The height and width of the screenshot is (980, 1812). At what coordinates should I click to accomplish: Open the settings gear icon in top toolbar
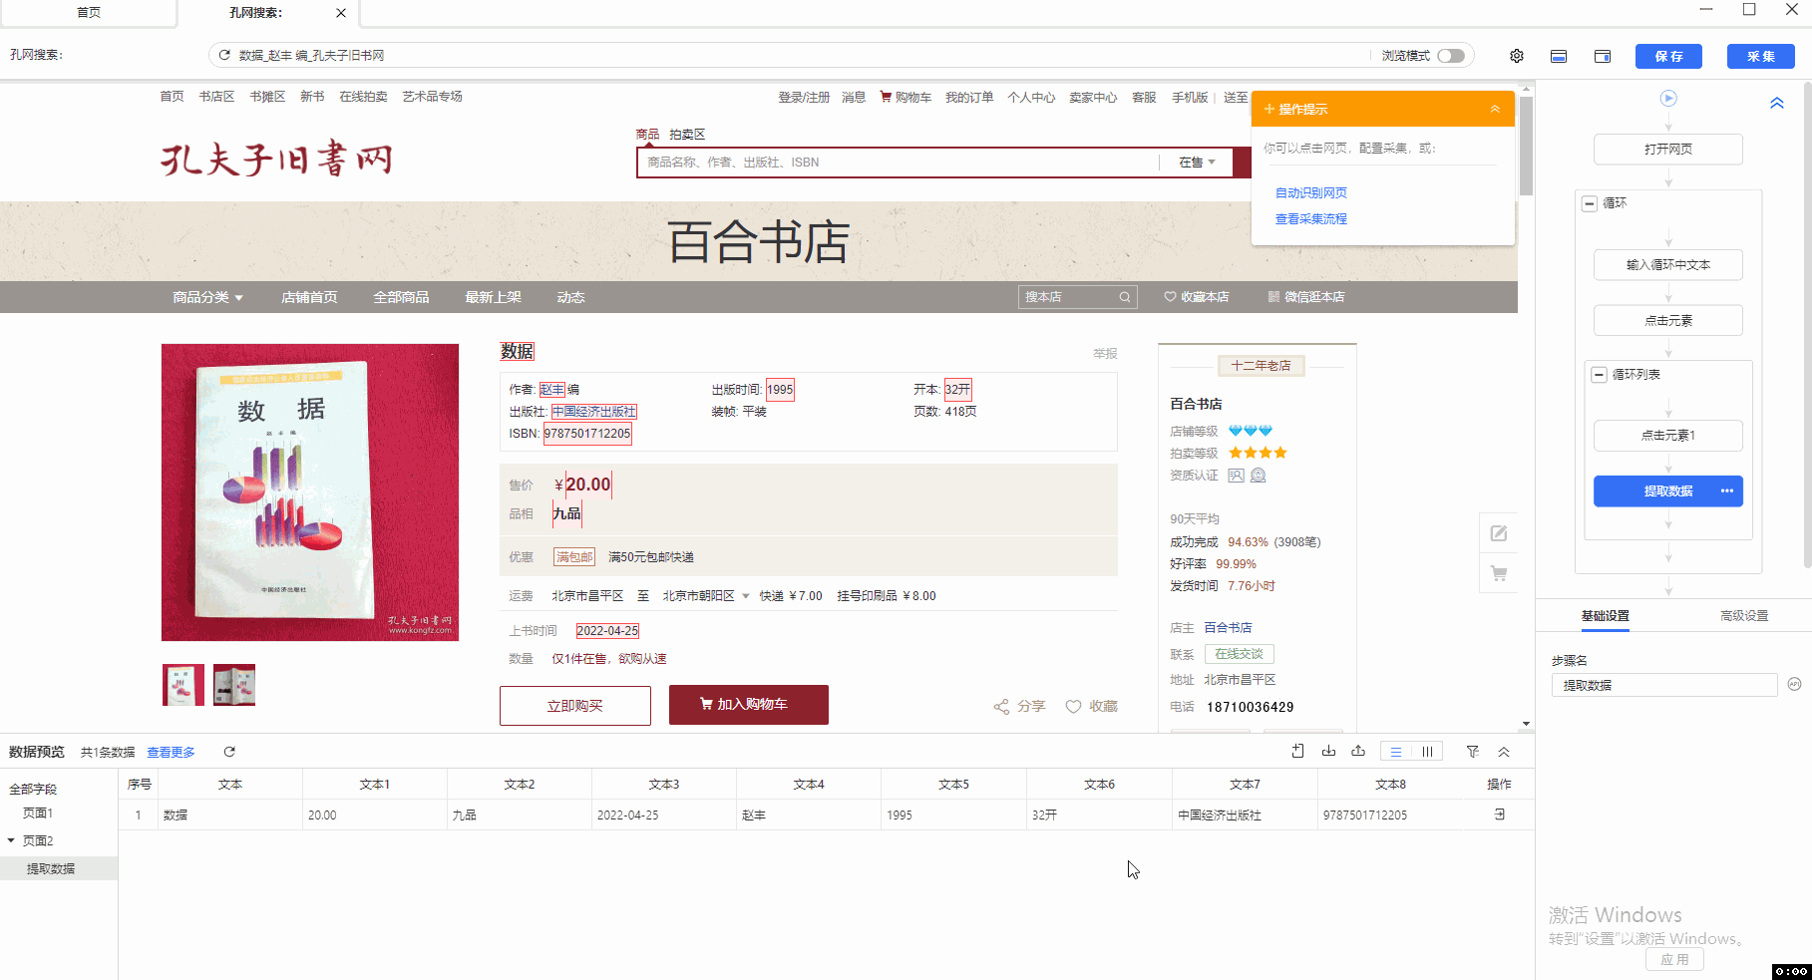(1517, 56)
